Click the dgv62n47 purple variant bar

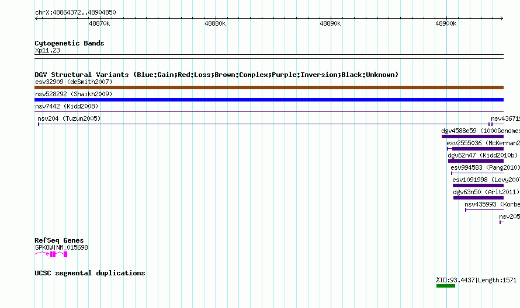[x=476, y=161]
